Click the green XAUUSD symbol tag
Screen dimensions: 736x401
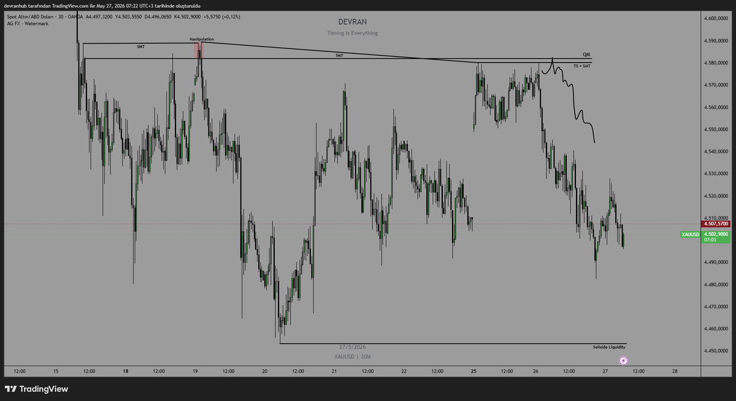coord(690,234)
